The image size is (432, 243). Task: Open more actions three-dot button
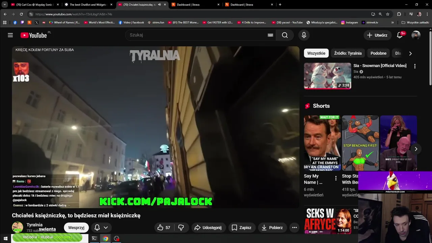pyautogui.click(x=294, y=227)
